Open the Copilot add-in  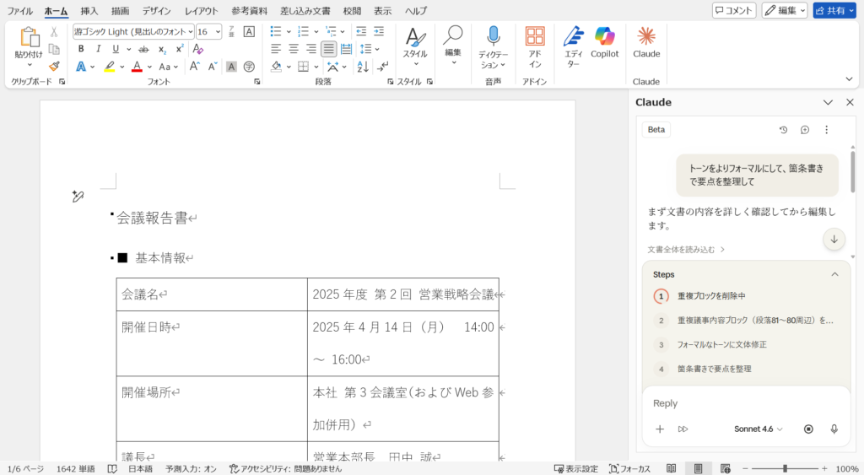(x=604, y=42)
